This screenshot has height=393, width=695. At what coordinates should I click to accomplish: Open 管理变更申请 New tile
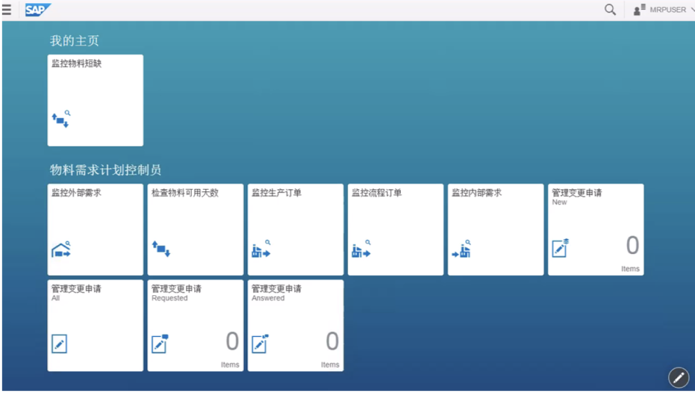click(595, 230)
